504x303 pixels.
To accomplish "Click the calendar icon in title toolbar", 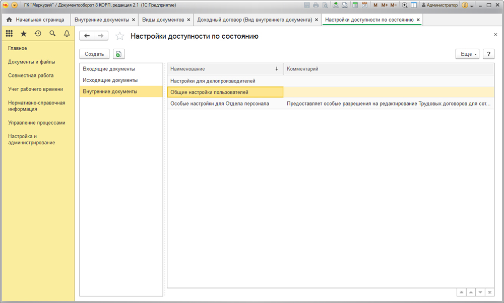I will pos(364,5).
